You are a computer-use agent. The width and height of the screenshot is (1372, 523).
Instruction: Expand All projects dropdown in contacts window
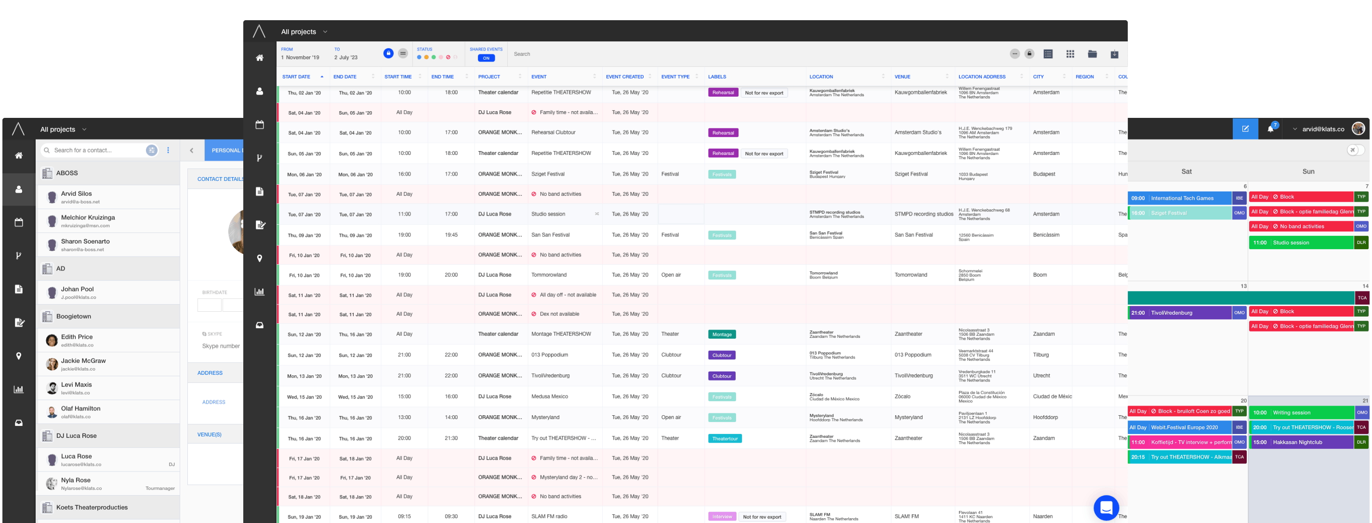pyautogui.click(x=63, y=129)
